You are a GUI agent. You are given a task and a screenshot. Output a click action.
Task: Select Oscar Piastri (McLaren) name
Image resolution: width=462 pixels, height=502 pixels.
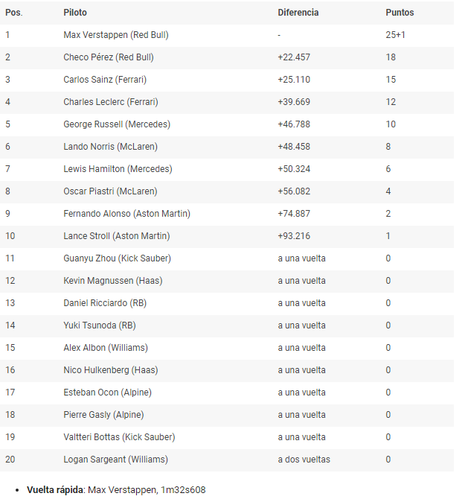pos(110,191)
